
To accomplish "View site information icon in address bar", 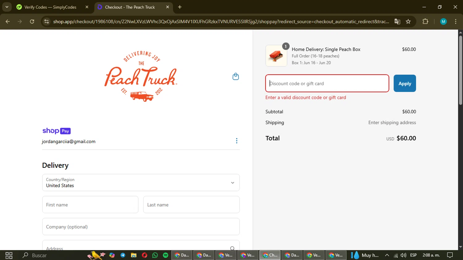I will 47,22.
